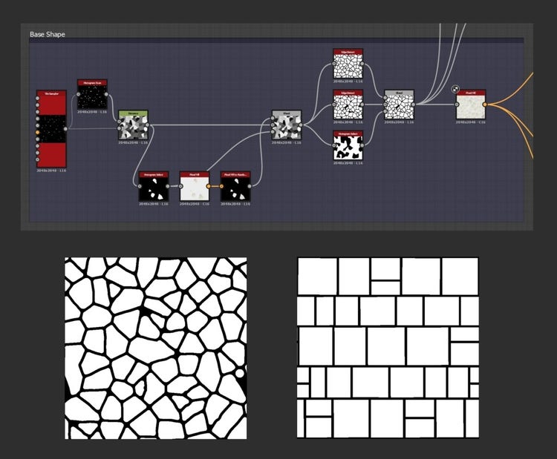
Task: Click the orange input connector on Tile Sampler
Action: tap(37, 132)
